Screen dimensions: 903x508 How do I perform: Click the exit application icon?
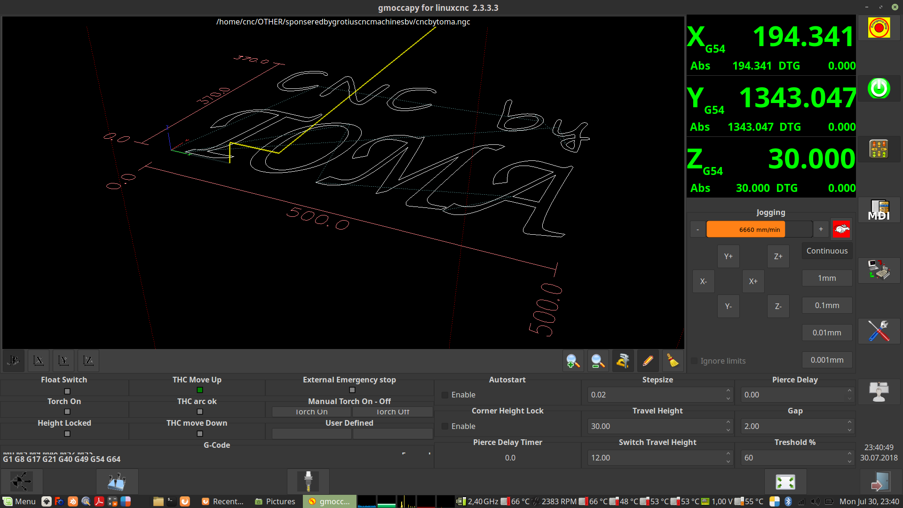880,482
